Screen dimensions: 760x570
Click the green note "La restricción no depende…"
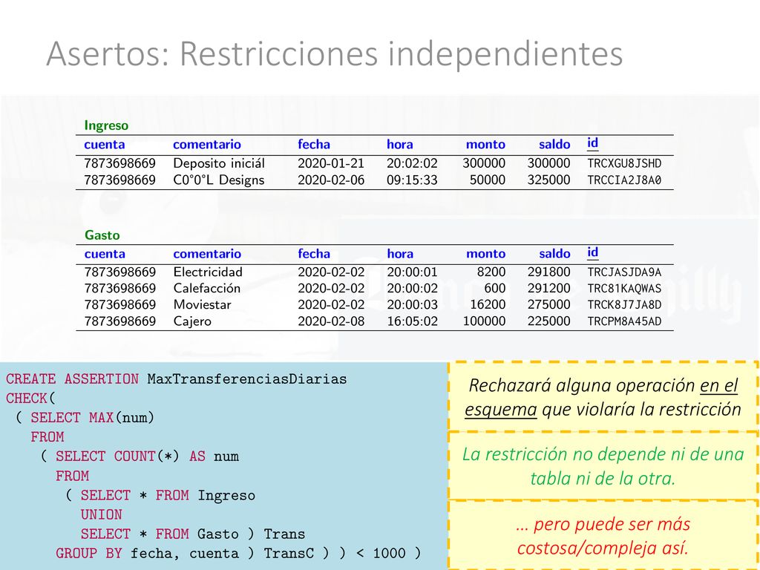(x=603, y=466)
